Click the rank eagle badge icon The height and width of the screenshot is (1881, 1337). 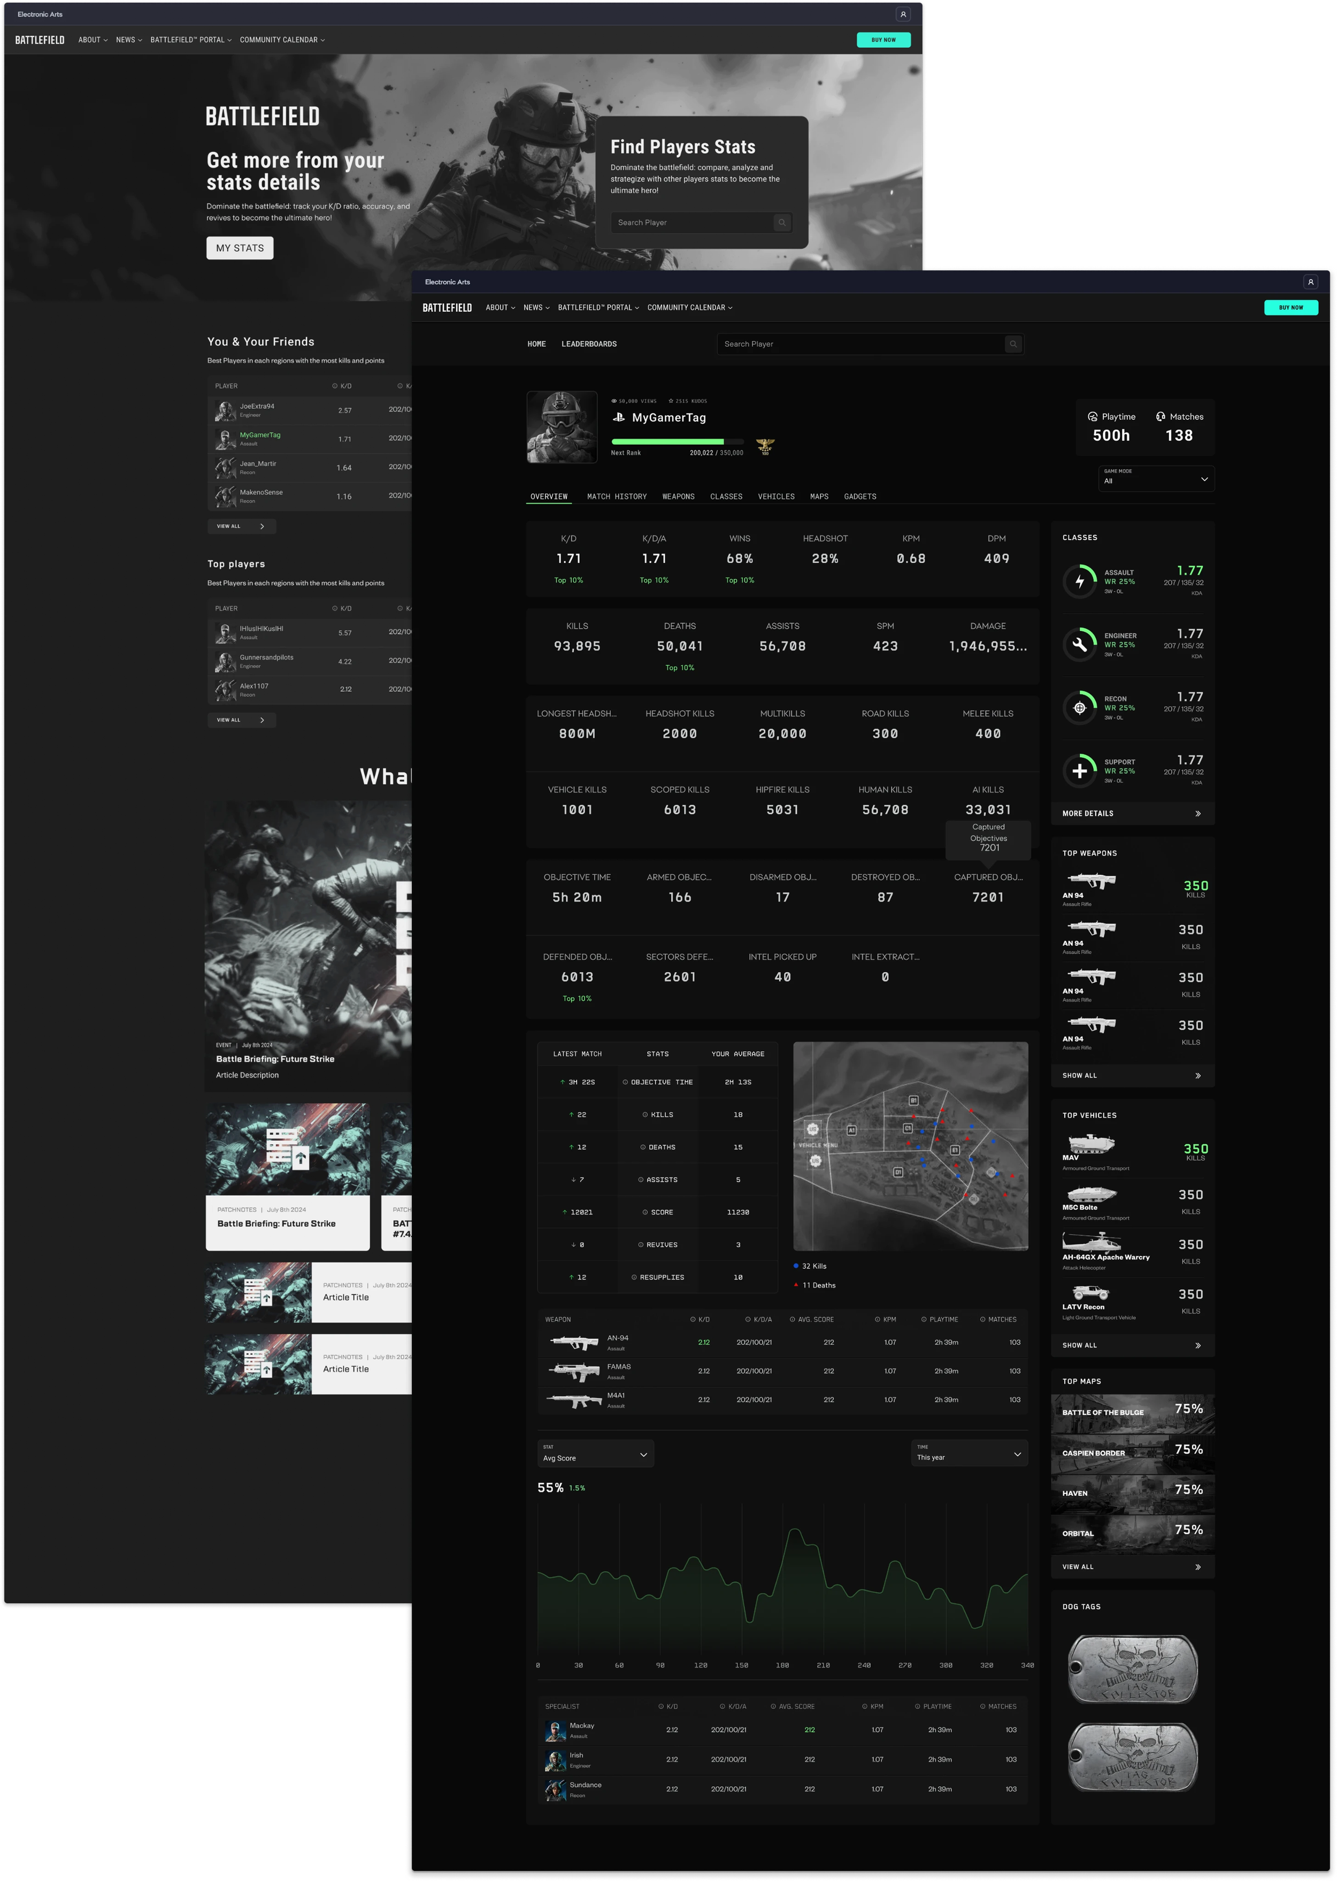pyautogui.click(x=766, y=446)
